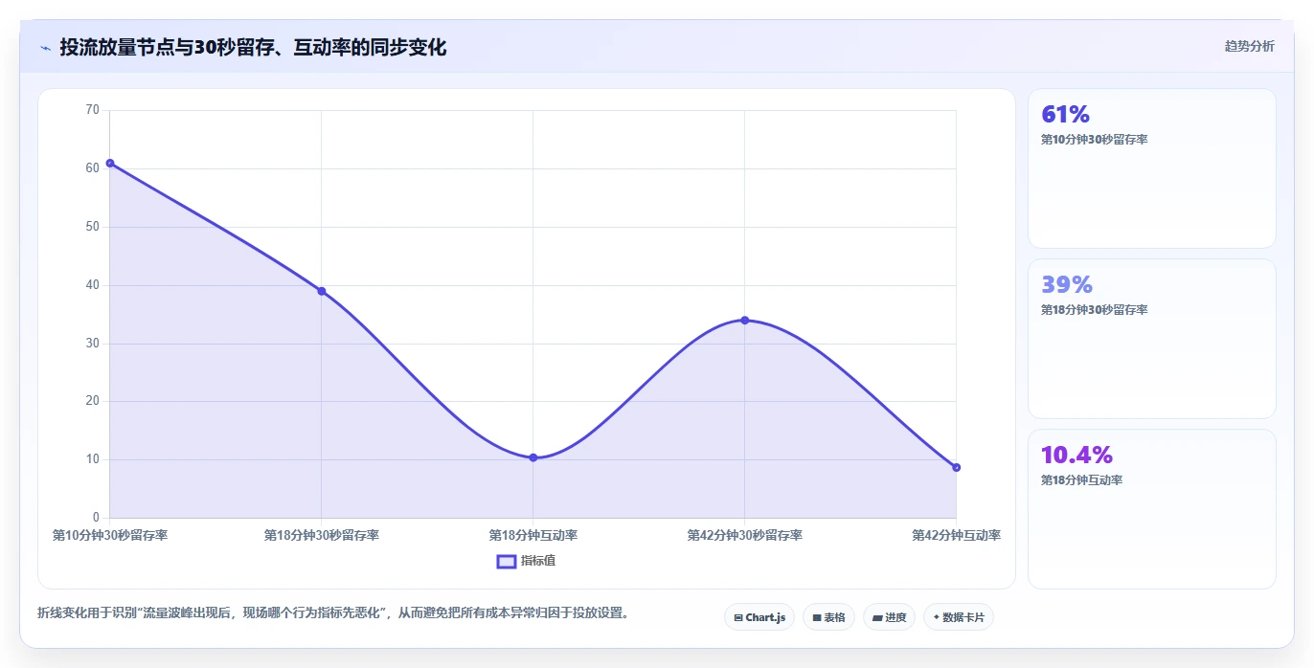Click the data point for 第18分钟互动率
The width and height of the screenshot is (1314, 668).
coord(533,457)
